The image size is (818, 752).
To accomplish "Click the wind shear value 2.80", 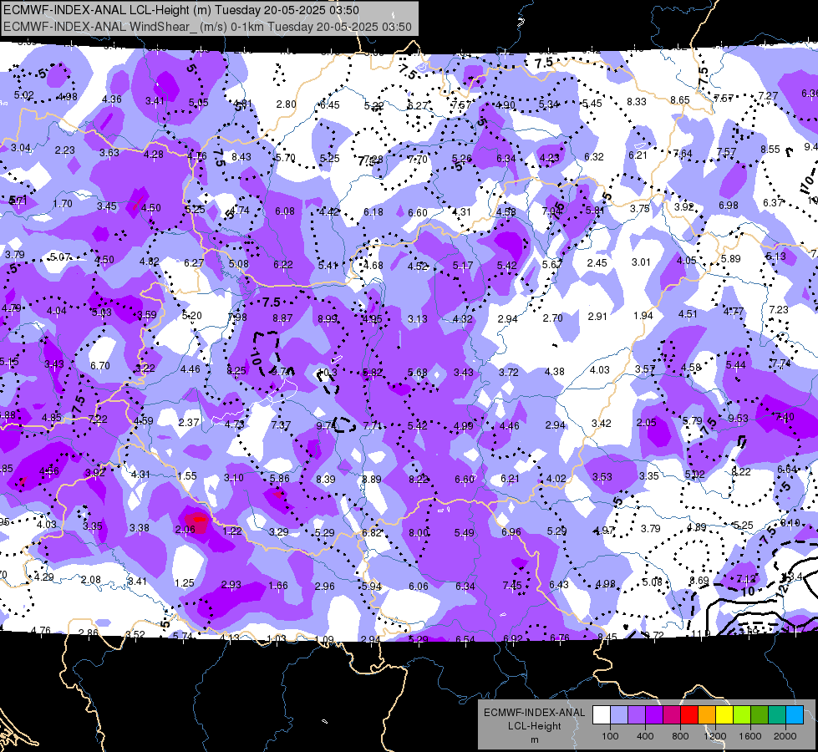I will pos(287,104).
